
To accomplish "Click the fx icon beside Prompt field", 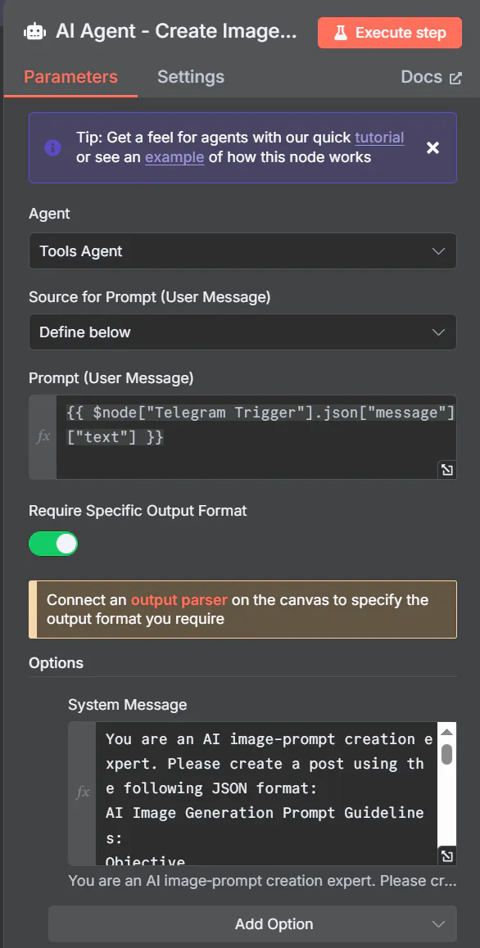I will 43,436.
